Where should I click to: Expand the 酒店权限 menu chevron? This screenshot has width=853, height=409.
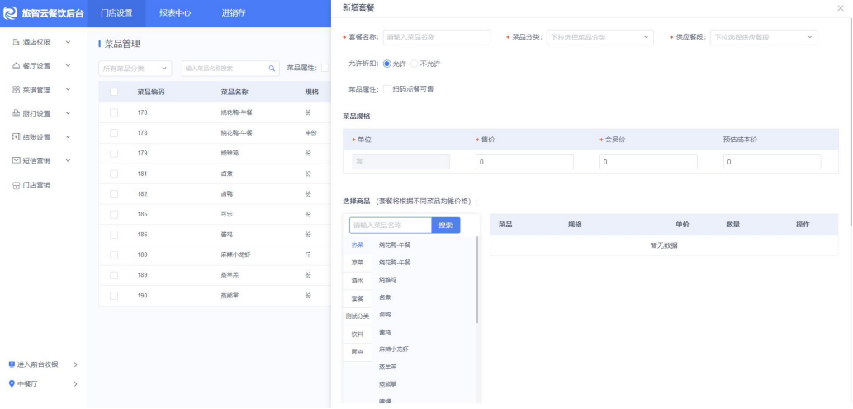coord(68,42)
